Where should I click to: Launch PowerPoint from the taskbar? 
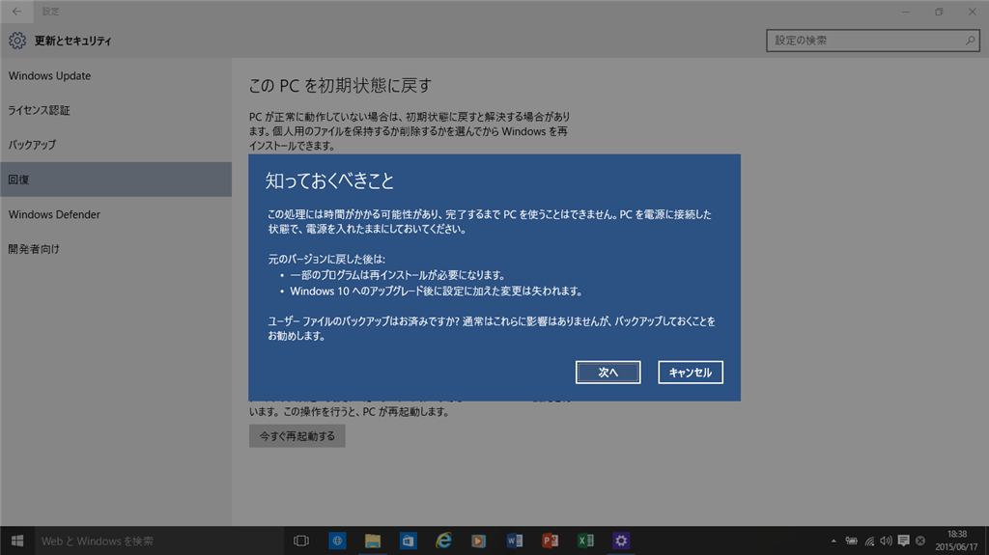tap(550, 541)
